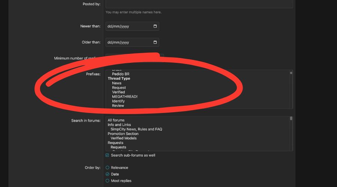The height and width of the screenshot is (187, 337).
Task: Select MEGATHREAD! prefix
Action: coord(125,96)
